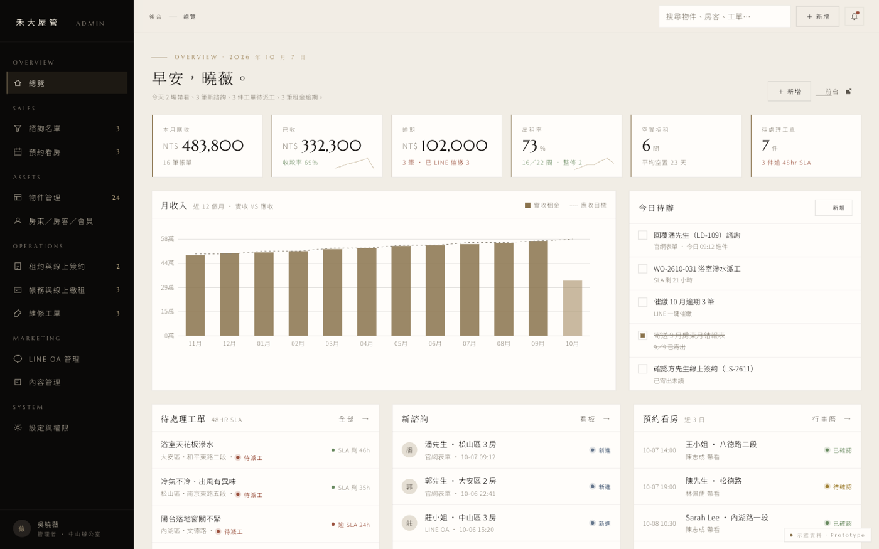This screenshot has width=879, height=549.
Task: Click the external link icon next to 前台
Action: click(x=848, y=92)
